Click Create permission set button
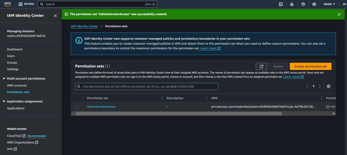Screen dimensions: 347x155 pos(310,66)
